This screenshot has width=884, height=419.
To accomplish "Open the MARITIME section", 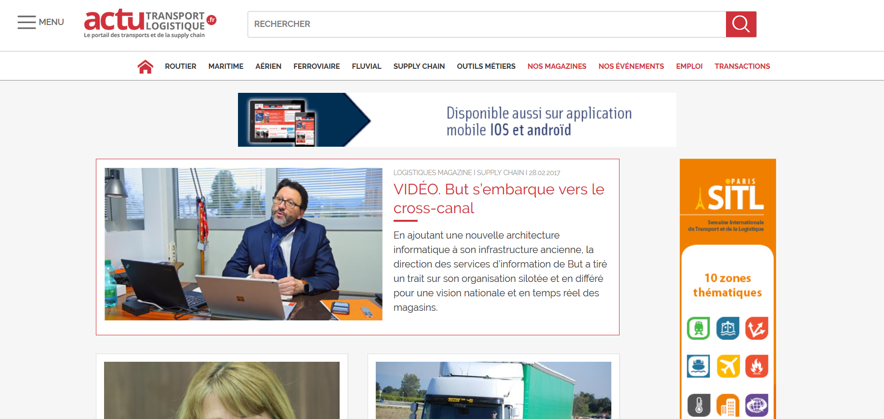I will pos(226,66).
